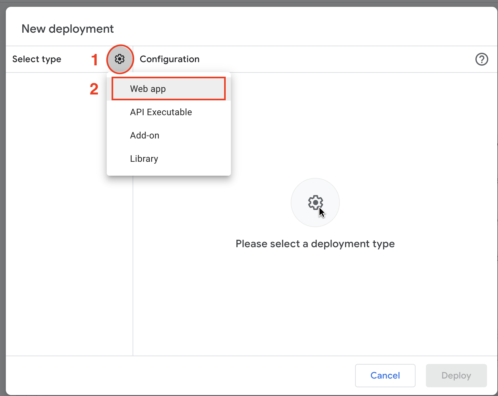Click the dimmed backdrop left of the dialog

click(x=3, y=194)
